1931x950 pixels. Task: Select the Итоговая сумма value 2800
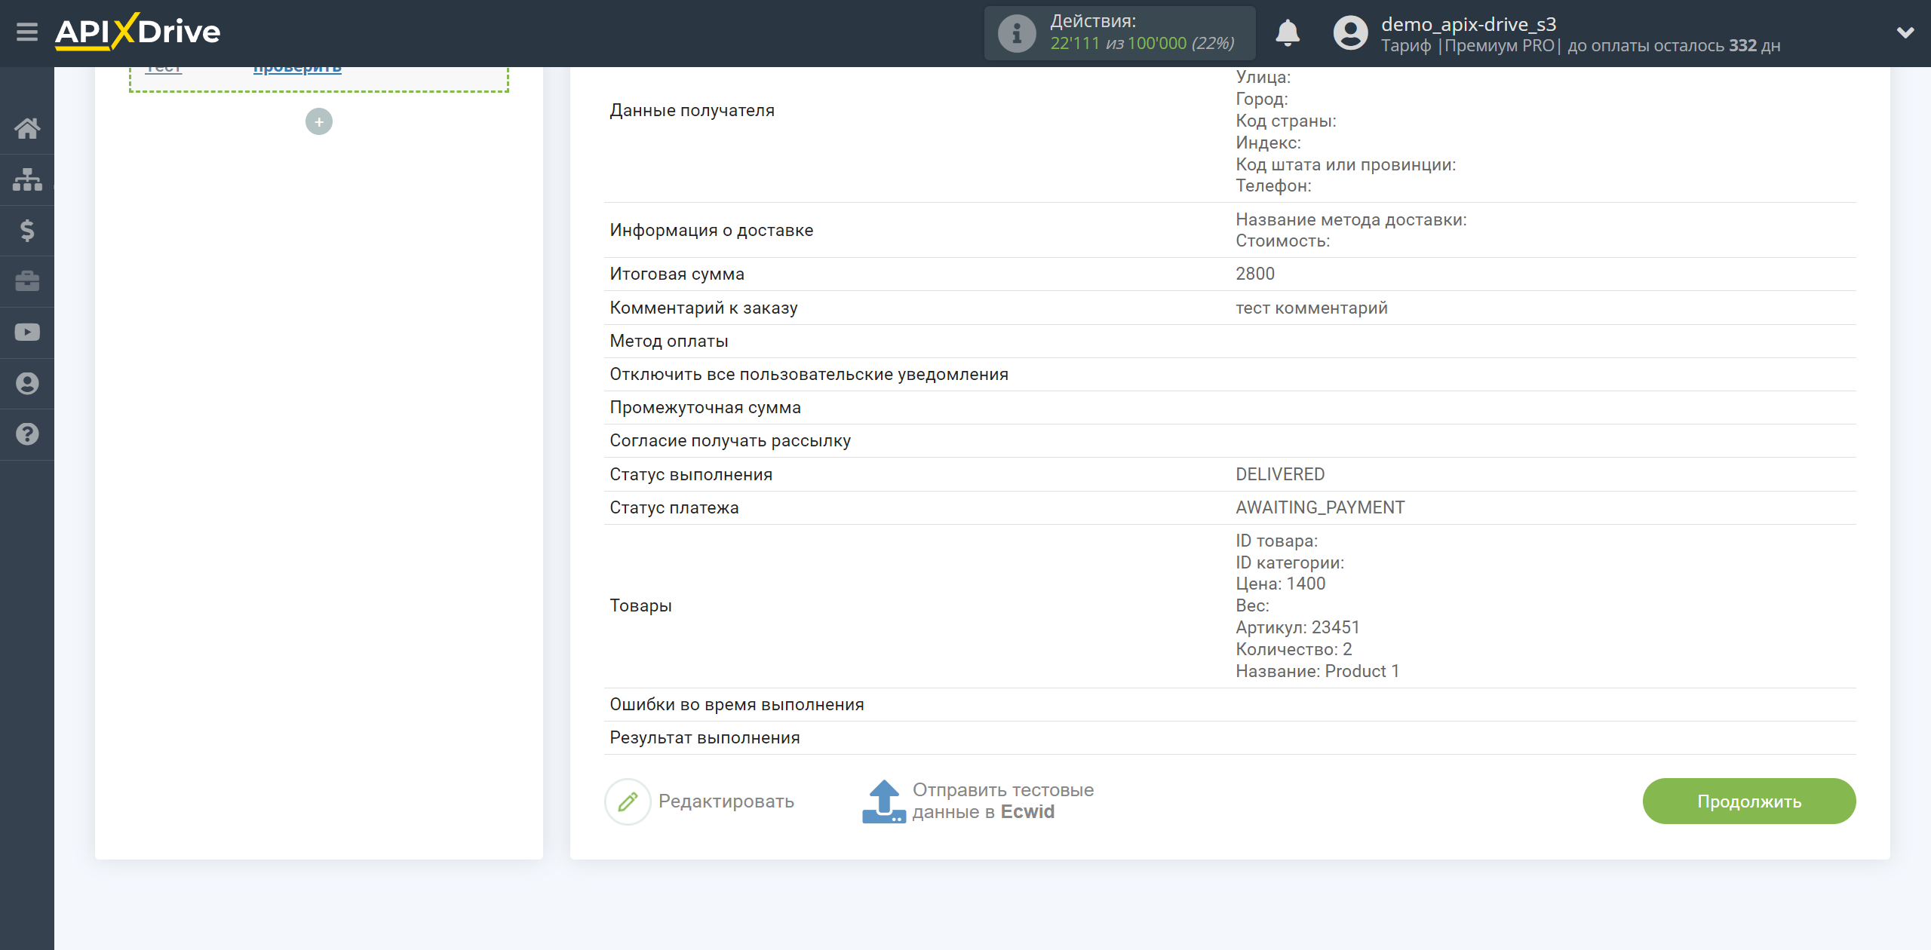(x=1255, y=274)
